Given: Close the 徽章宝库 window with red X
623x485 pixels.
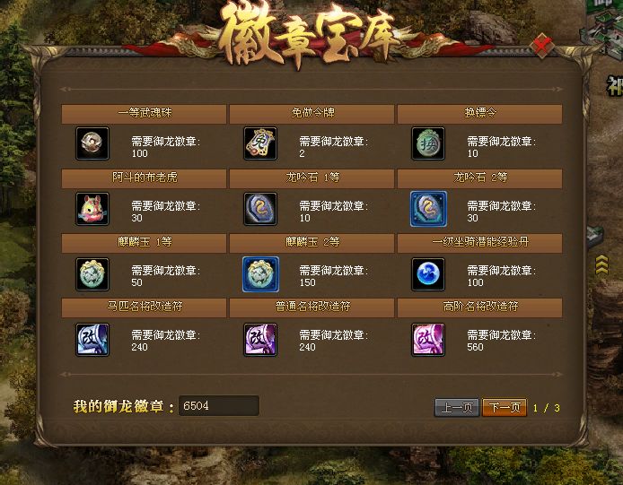Looking at the screenshot, I should tap(542, 46).
